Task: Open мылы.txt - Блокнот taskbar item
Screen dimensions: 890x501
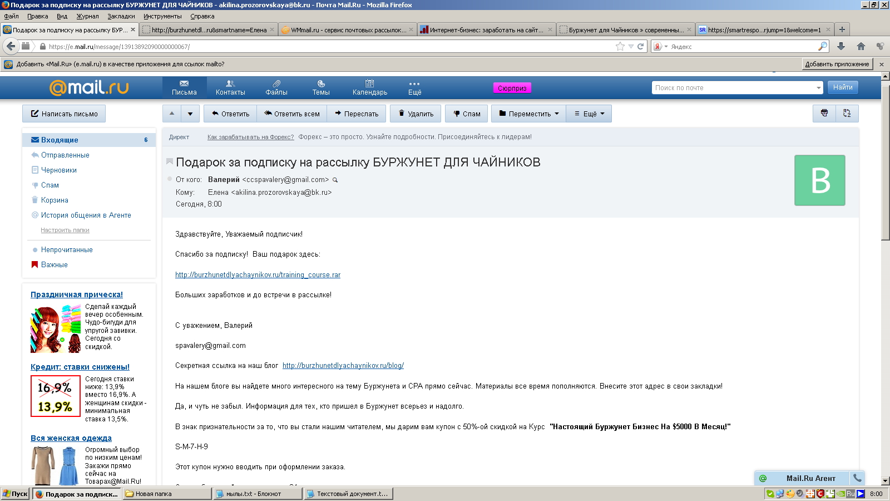Action: [x=258, y=494]
